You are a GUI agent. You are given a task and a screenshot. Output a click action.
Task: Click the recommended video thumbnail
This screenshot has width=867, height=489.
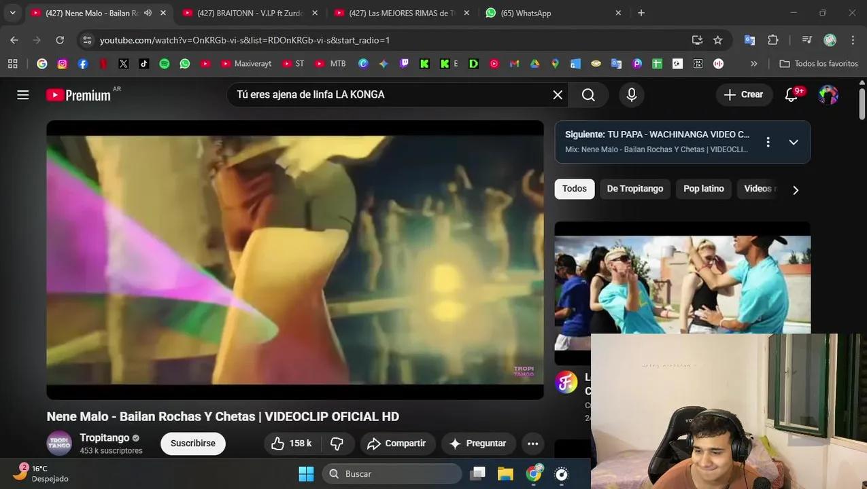click(683, 293)
